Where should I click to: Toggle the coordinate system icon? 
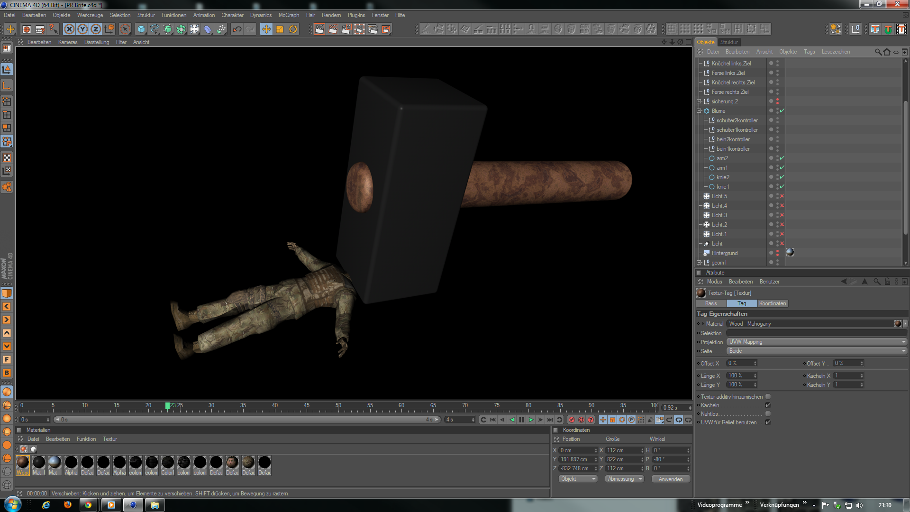(x=109, y=29)
